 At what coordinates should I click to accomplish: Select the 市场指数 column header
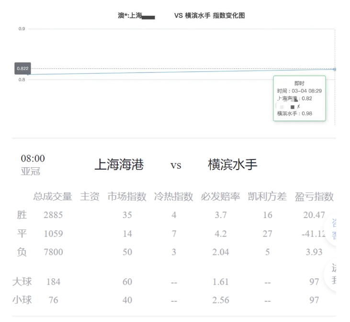pos(126,196)
